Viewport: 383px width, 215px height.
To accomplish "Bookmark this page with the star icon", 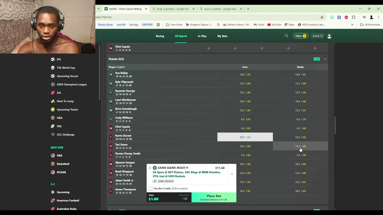I will click(x=322, y=17).
